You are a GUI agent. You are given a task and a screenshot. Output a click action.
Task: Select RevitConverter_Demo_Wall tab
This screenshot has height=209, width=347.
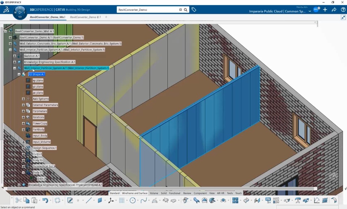click(47, 17)
